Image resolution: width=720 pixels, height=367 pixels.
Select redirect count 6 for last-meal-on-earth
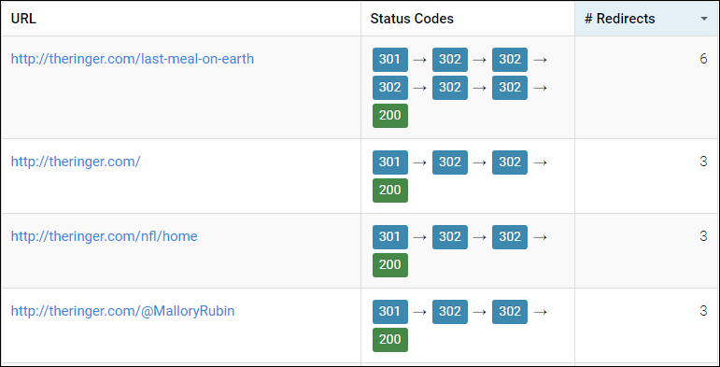pos(703,59)
